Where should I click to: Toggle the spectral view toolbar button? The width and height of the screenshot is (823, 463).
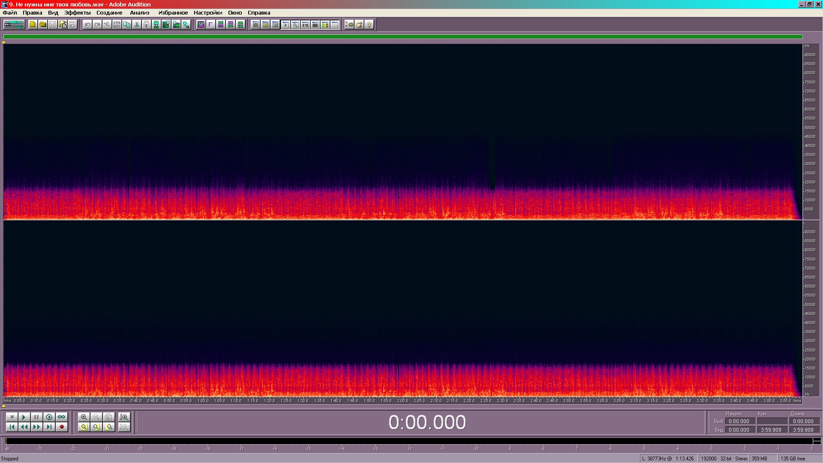click(x=201, y=24)
